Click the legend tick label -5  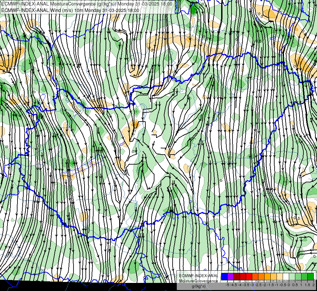tap(227, 285)
